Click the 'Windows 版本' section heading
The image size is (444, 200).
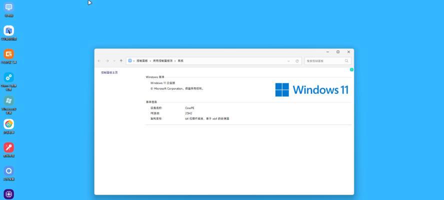tap(155, 77)
